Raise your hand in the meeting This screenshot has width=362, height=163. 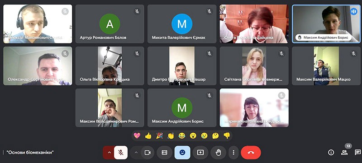tap(218, 153)
